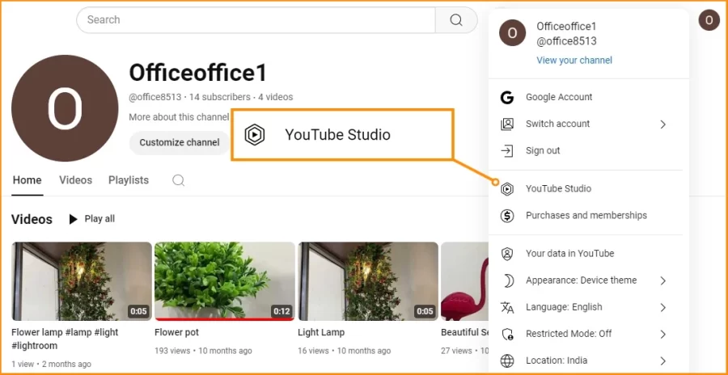Click the Switch account person icon
Screen dimensions: 728x375
point(507,124)
